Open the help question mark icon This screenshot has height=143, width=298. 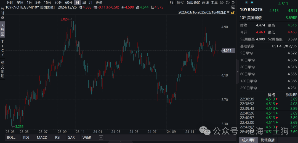[228, 2]
